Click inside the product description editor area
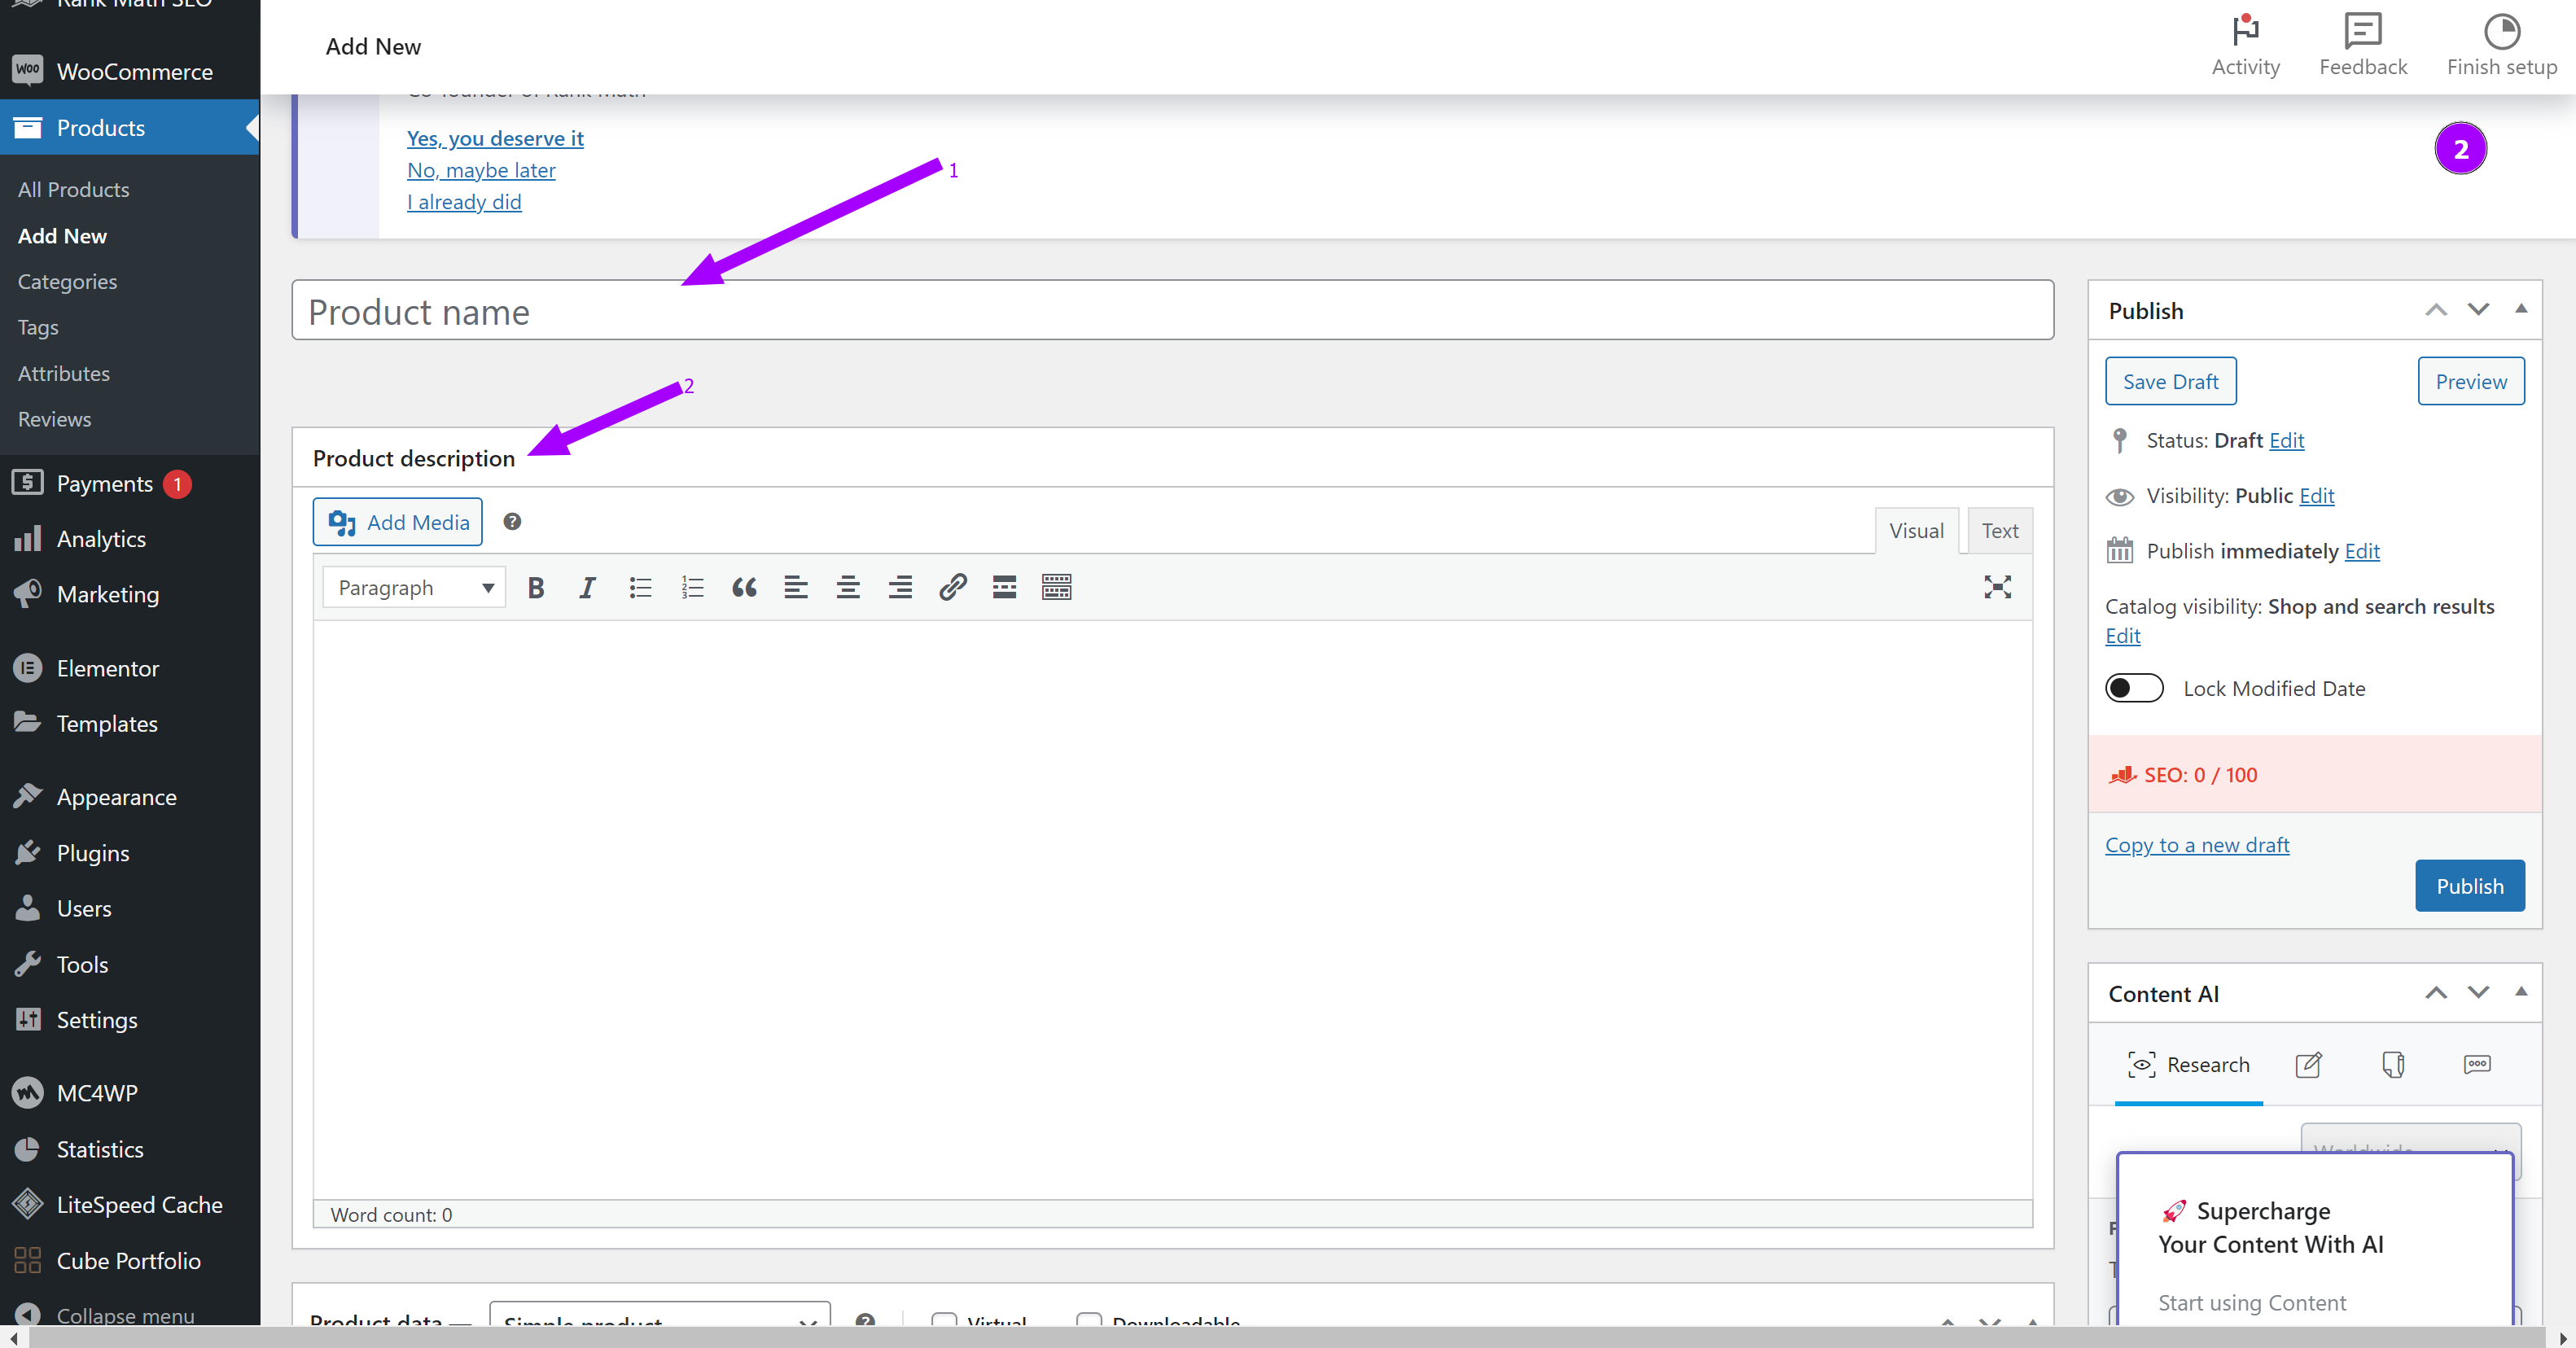 click(1172, 910)
